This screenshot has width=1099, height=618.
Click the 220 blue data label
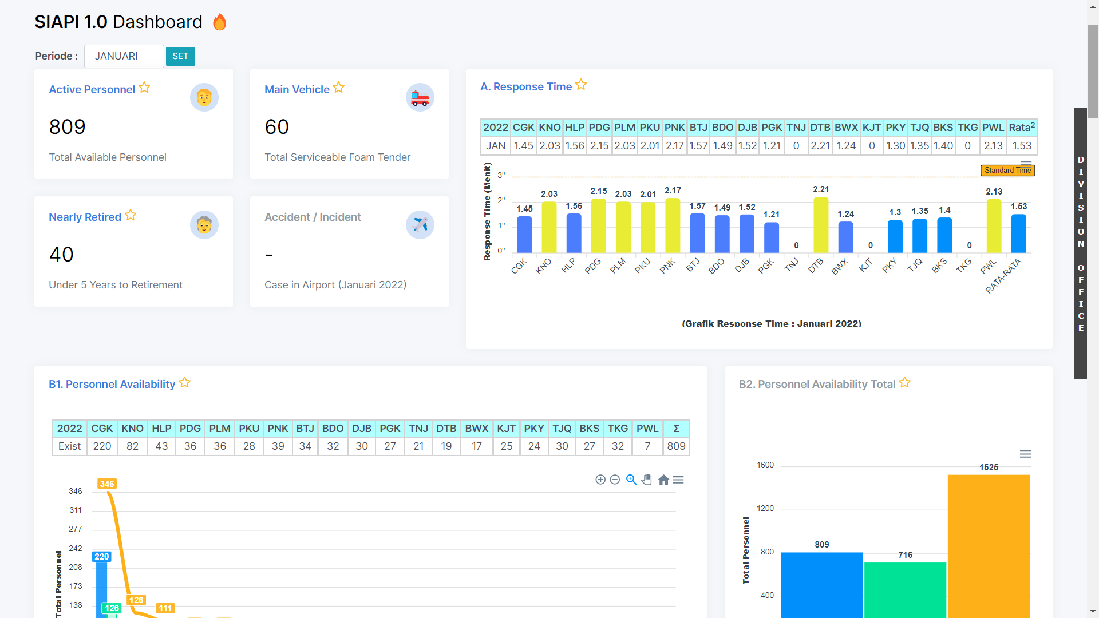pyautogui.click(x=102, y=556)
